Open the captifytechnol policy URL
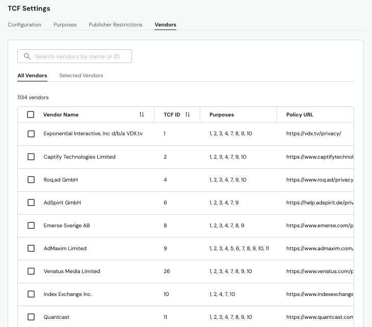This screenshot has width=372, height=327. pos(320,157)
